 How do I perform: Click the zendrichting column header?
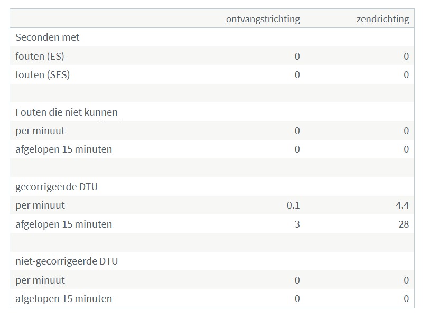coord(382,19)
